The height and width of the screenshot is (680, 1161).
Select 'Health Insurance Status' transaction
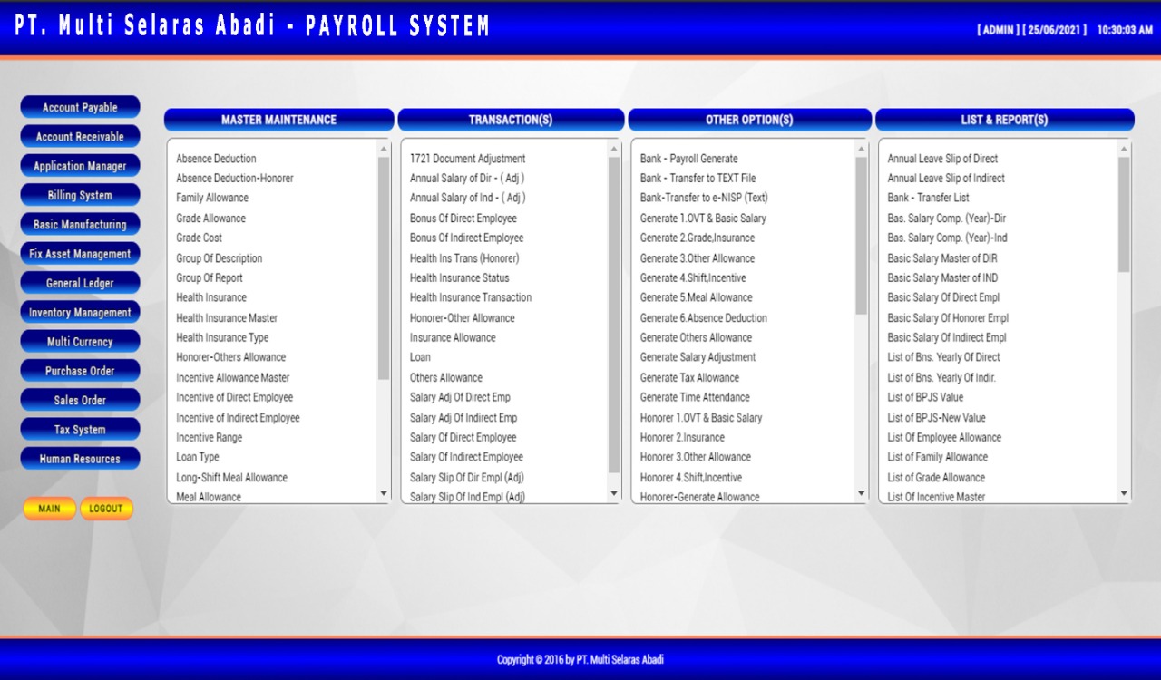point(460,278)
